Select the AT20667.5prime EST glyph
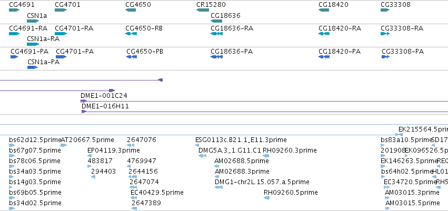448x211 pixels. click(64, 145)
